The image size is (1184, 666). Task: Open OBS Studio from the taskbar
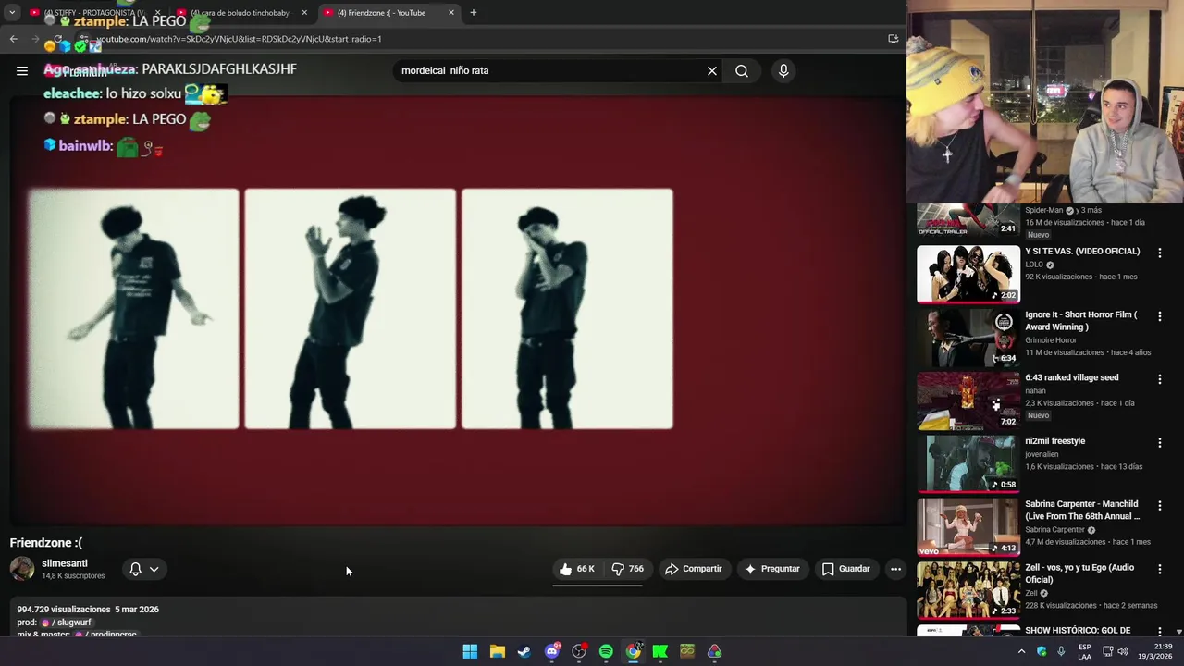pos(579,651)
